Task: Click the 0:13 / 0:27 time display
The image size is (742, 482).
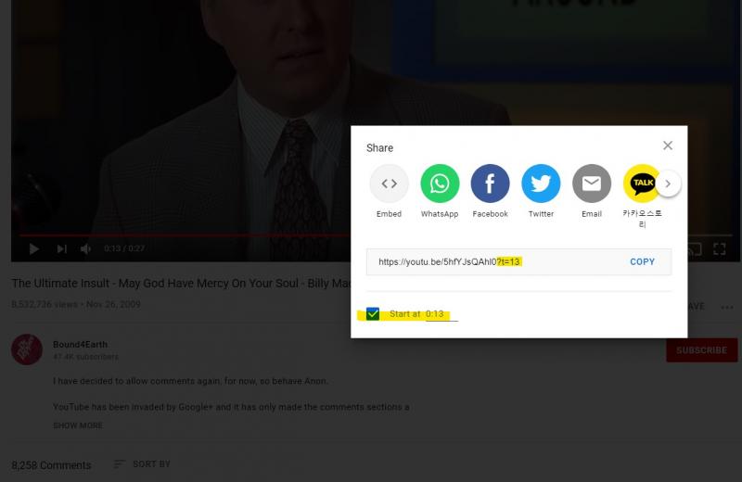Action: pos(124,248)
